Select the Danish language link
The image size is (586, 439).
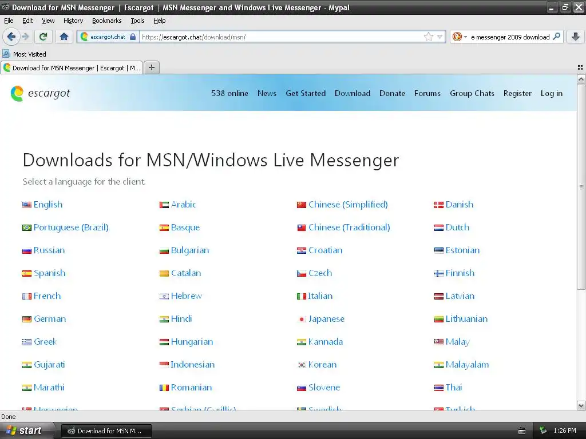460,205
